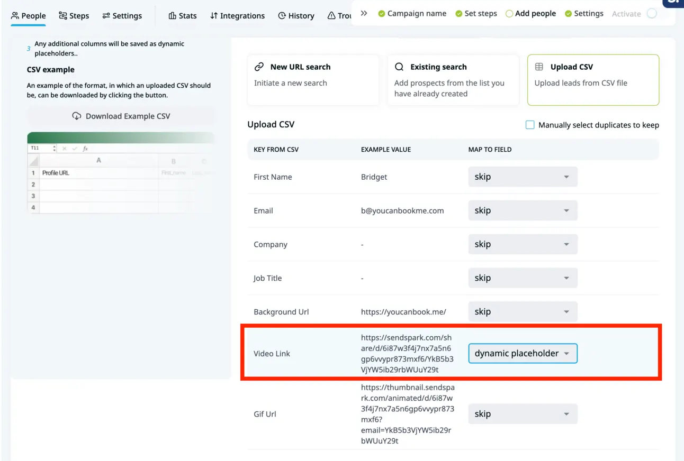Viewport: 684px width, 461px height.
Task: Click the People tab person icon
Action: 15,16
